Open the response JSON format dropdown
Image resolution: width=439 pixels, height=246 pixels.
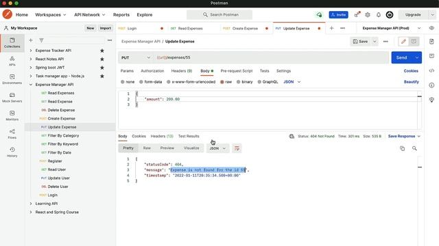[217, 148]
